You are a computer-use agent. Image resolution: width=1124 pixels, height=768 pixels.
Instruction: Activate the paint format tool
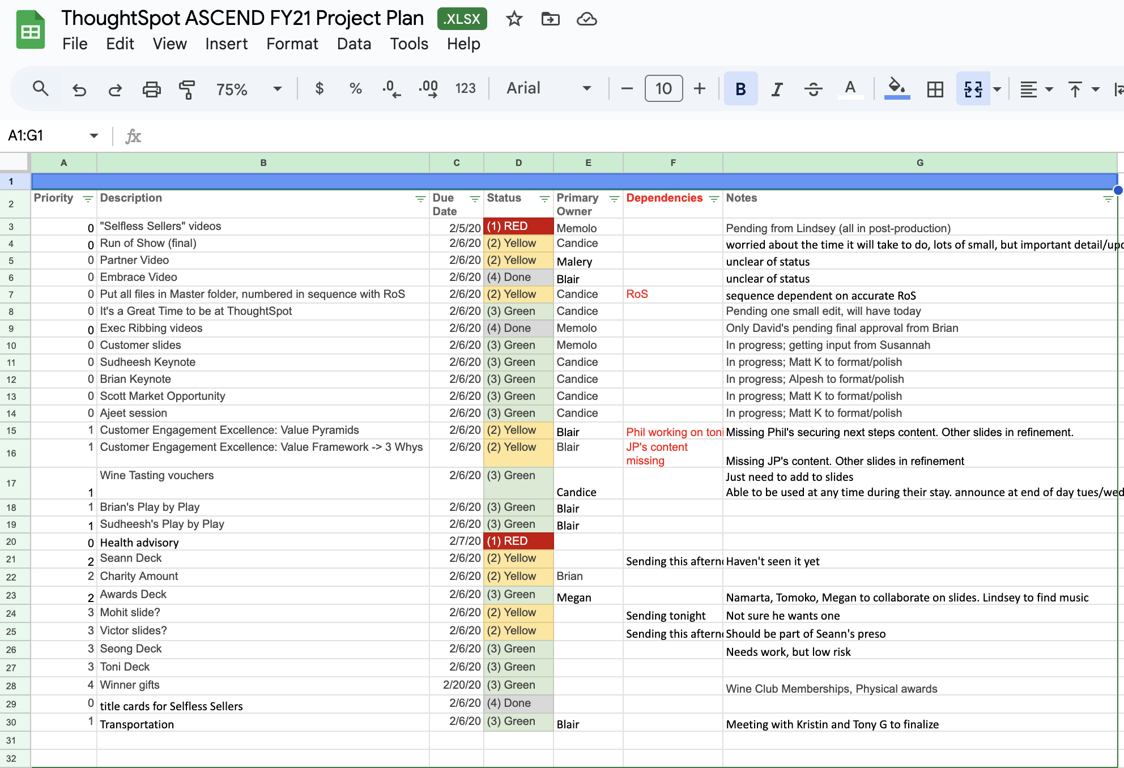186,89
